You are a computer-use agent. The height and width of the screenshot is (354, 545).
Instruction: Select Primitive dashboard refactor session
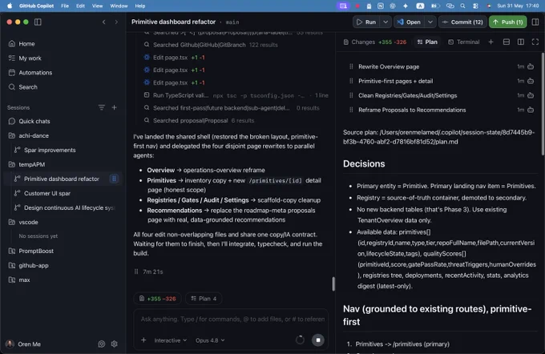pos(62,179)
